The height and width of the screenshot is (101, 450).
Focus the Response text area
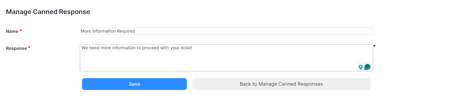(x=226, y=58)
